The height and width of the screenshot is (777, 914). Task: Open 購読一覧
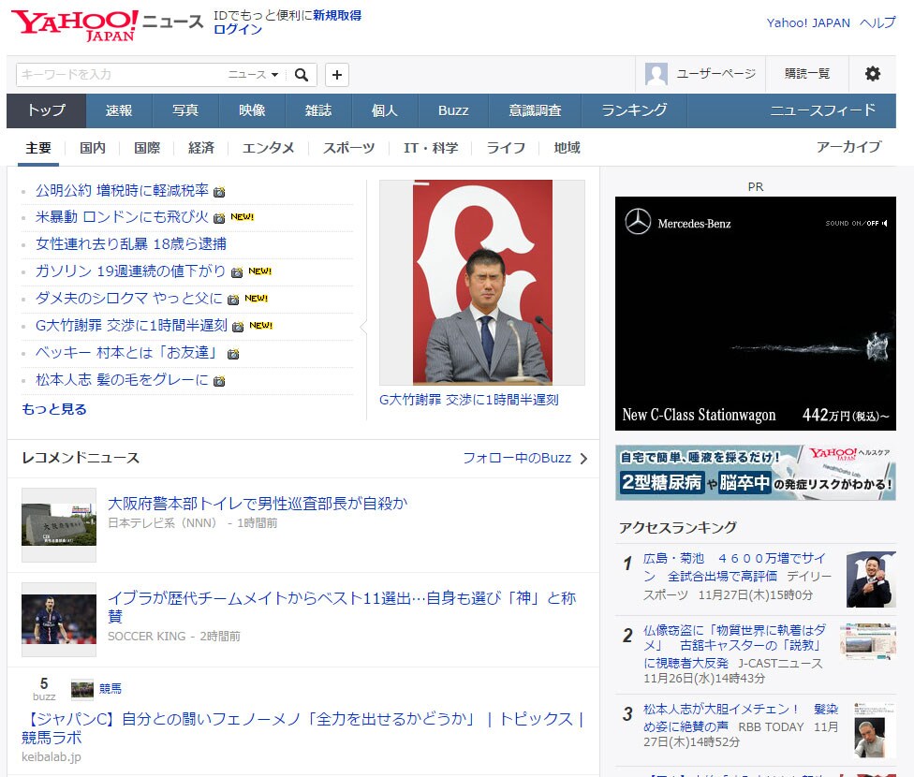coord(806,73)
